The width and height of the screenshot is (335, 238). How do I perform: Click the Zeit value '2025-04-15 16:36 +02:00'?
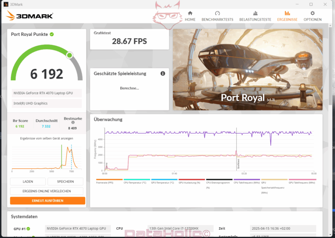click(283, 229)
